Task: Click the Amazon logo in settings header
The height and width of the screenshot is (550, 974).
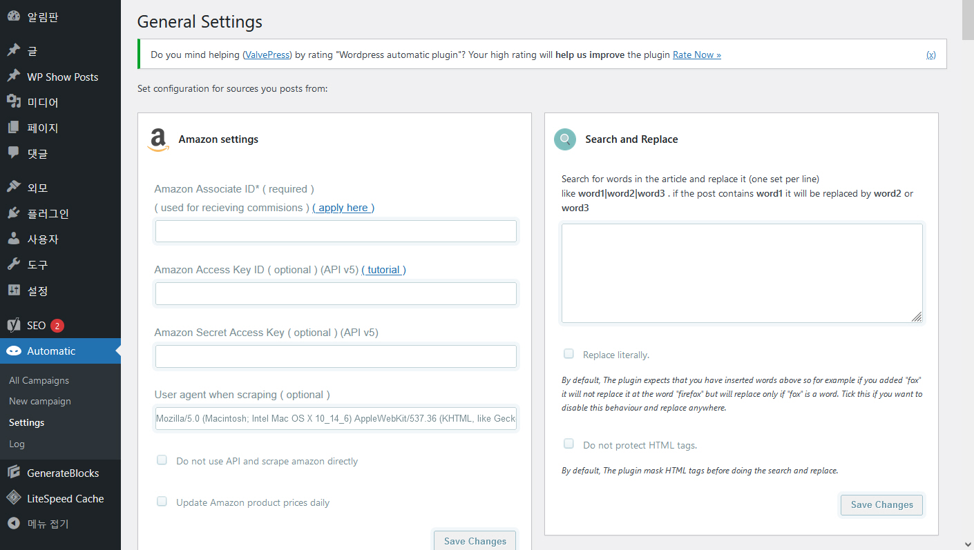Action: click(x=158, y=139)
